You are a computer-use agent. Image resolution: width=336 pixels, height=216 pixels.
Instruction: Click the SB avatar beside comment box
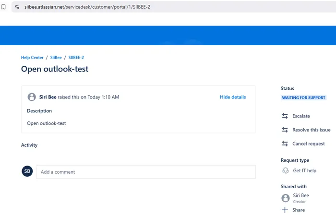coord(27,171)
